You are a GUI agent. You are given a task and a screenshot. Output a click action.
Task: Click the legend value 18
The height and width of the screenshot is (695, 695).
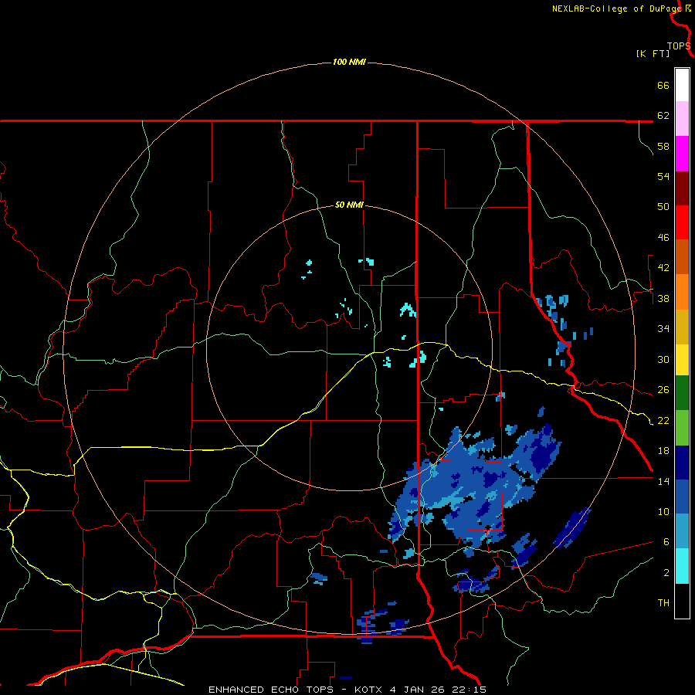click(663, 451)
